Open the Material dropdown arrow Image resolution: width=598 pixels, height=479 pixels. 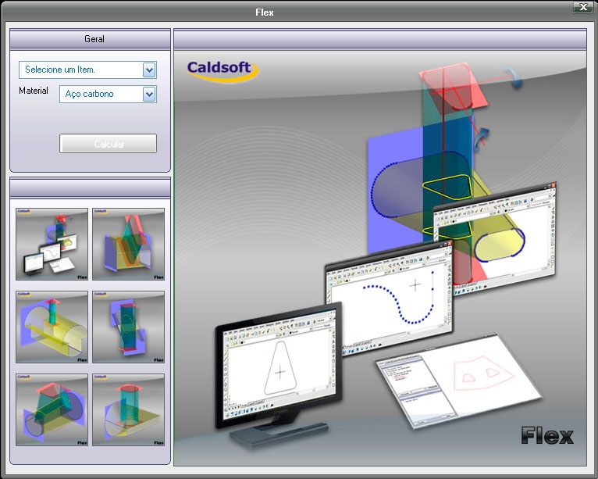coord(150,95)
